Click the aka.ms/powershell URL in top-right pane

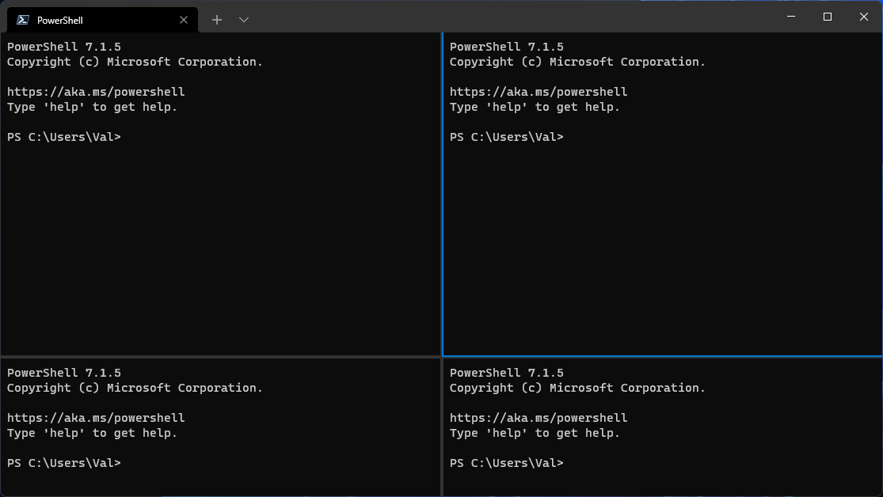(539, 92)
